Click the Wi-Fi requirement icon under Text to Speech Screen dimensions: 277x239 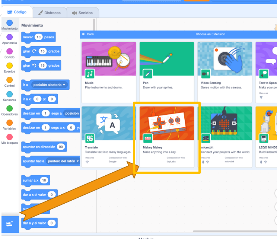click(x=261, y=97)
